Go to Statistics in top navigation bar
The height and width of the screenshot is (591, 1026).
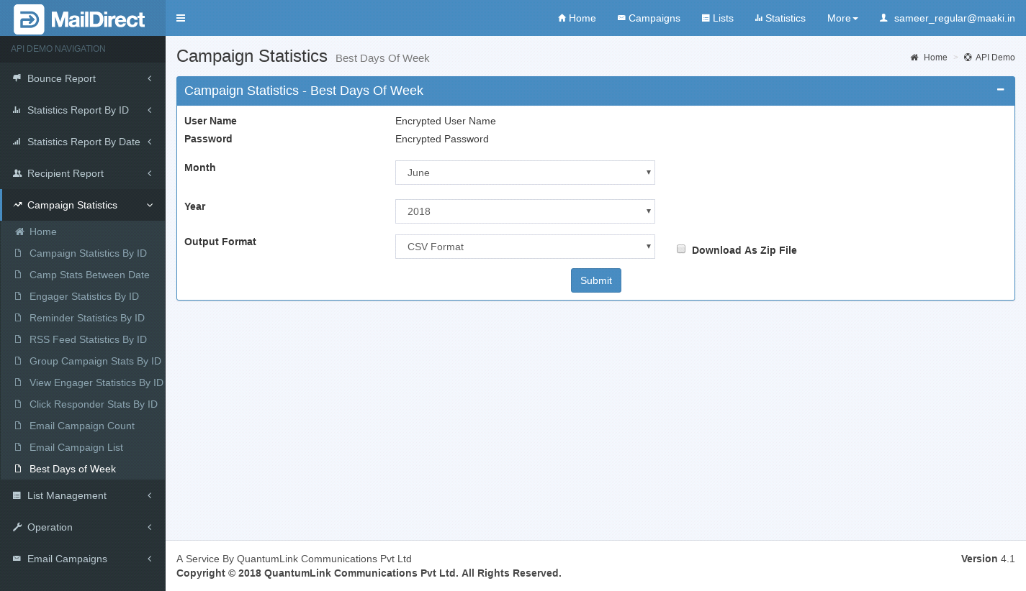[780, 18]
